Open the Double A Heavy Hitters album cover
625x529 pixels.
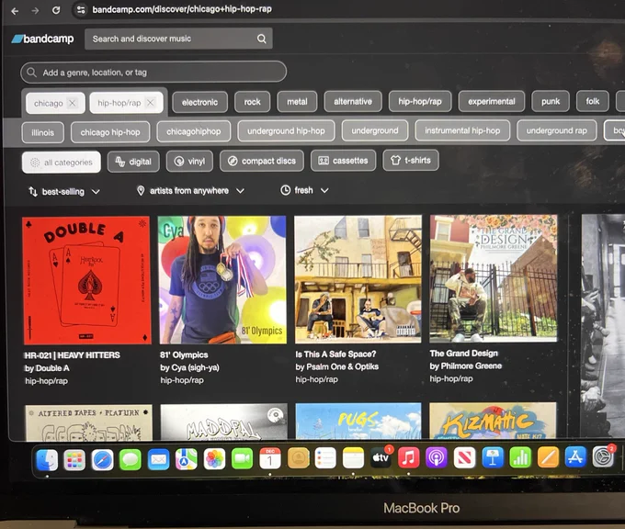coord(86,280)
